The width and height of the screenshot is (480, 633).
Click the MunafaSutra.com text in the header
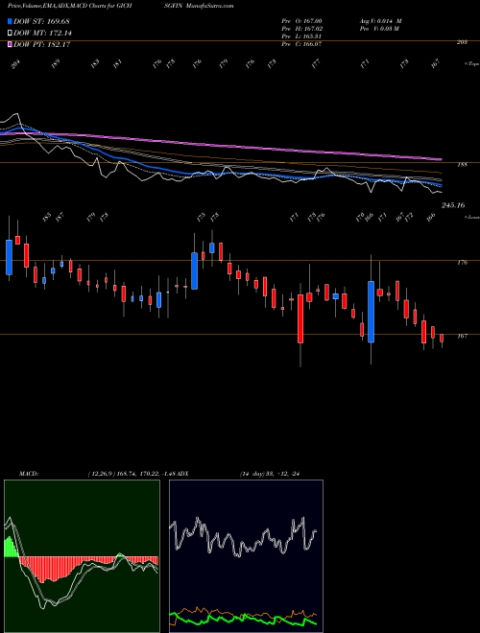(x=210, y=6)
